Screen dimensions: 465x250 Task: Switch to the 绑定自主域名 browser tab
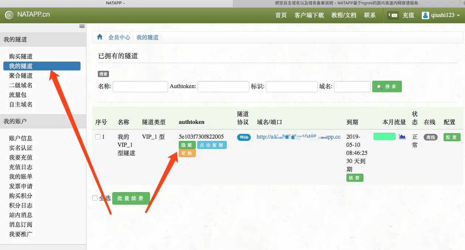point(346,3)
